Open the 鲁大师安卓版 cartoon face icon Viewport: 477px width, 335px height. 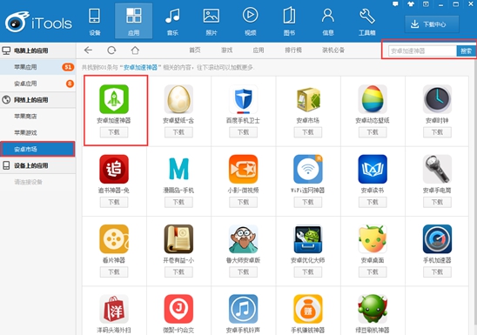coord(243,239)
